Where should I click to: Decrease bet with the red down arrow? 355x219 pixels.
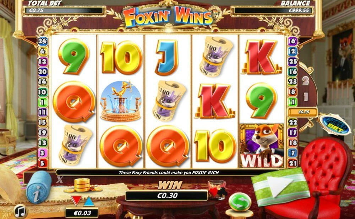tap(76, 200)
